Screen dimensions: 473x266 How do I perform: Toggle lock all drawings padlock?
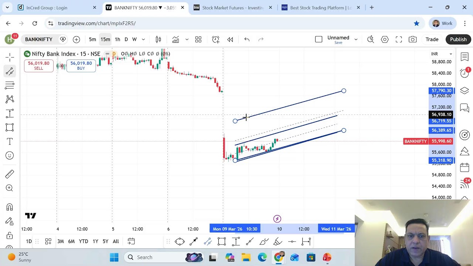point(10,235)
